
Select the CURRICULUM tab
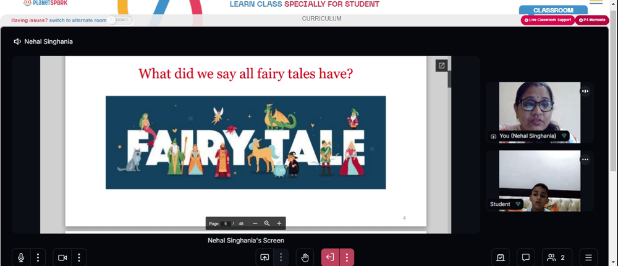click(x=321, y=19)
